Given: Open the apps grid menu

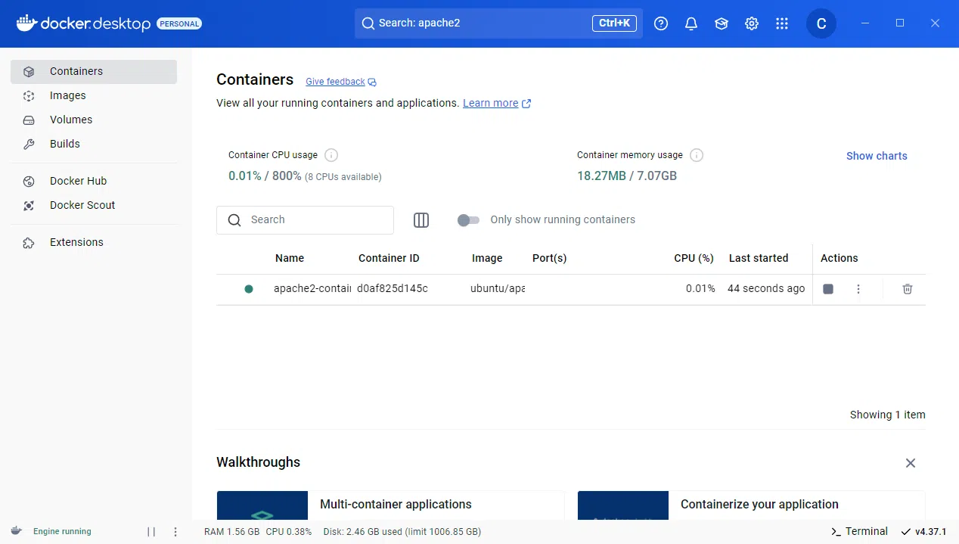Looking at the screenshot, I should [x=781, y=23].
